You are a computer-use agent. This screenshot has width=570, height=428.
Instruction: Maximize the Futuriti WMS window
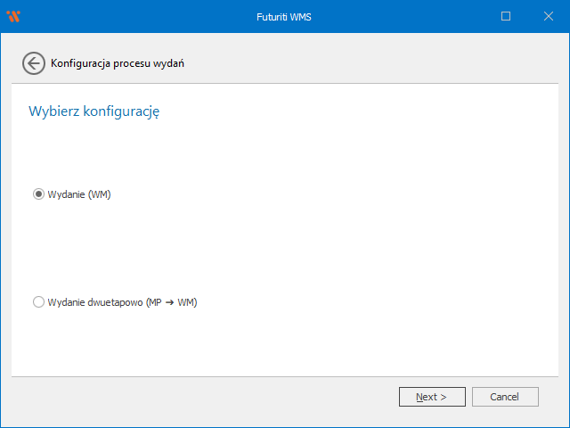(506, 16)
